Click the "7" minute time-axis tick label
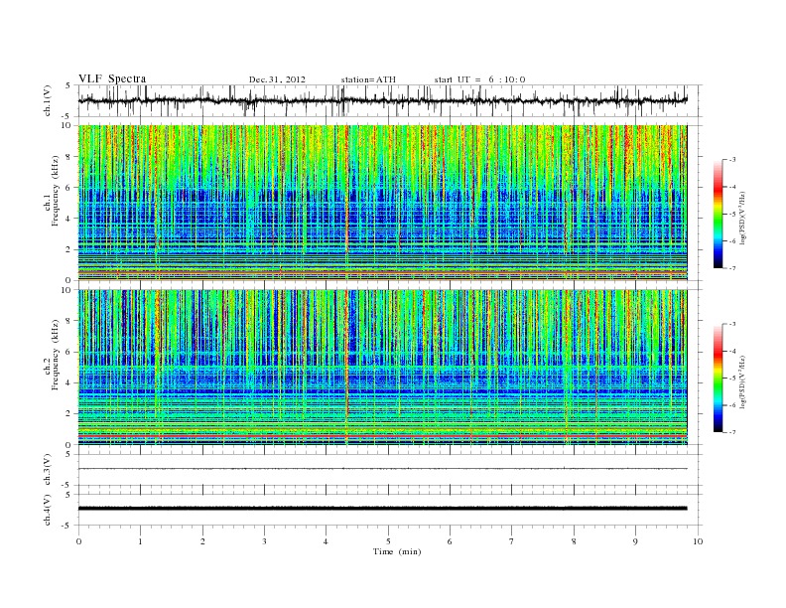 click(x=512, y=541)
